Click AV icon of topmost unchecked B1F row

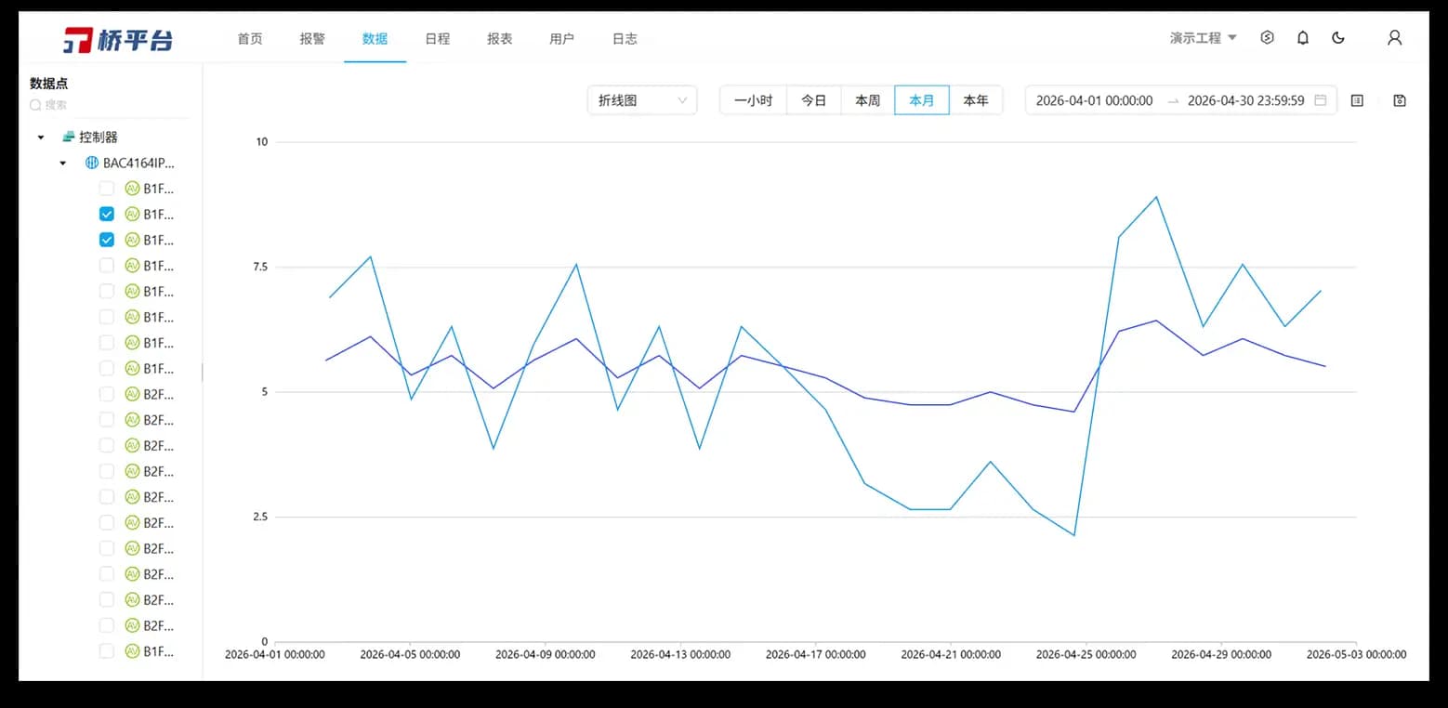[131, 189]
